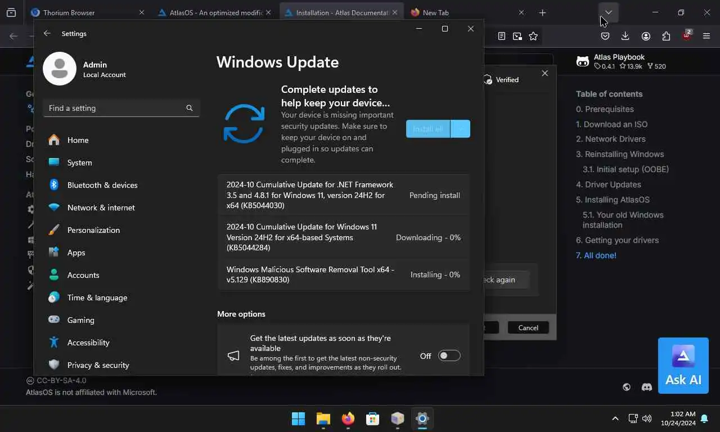Open the Ask AI widget

(683, 366)
